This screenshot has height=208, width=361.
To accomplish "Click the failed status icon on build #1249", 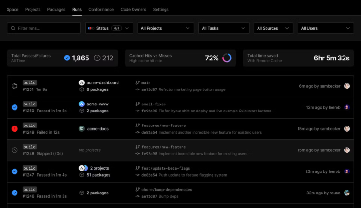I will tap(14, 129).
